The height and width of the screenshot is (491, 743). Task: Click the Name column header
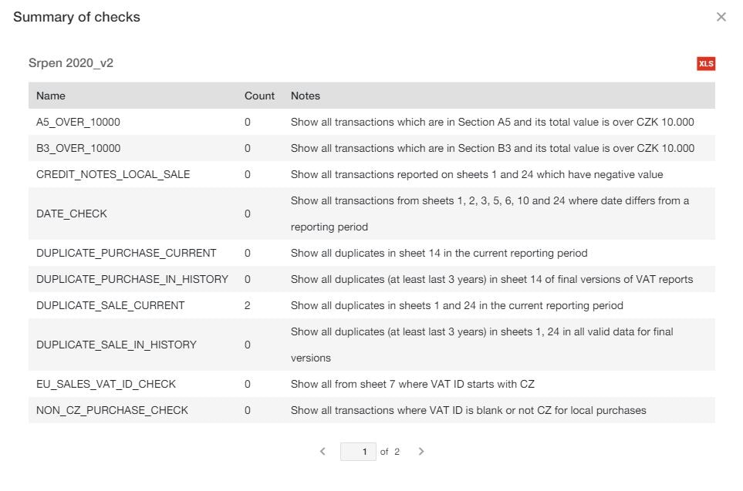(x=51, y=96)
